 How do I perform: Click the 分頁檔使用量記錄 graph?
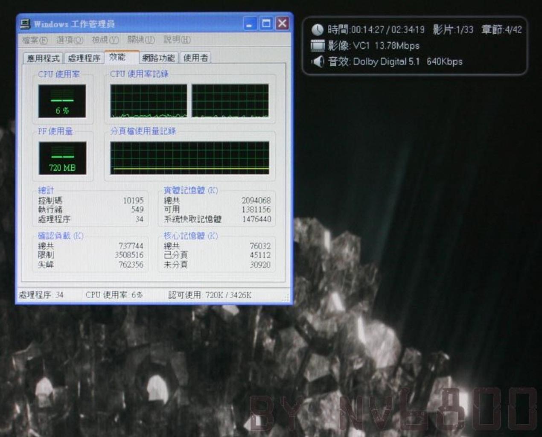(x=189, y=157)
